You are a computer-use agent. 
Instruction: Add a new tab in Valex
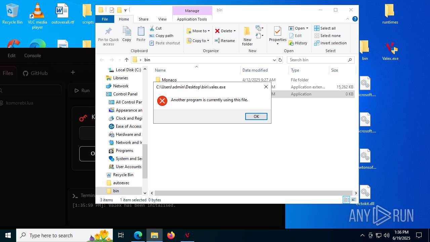point(73,72)
